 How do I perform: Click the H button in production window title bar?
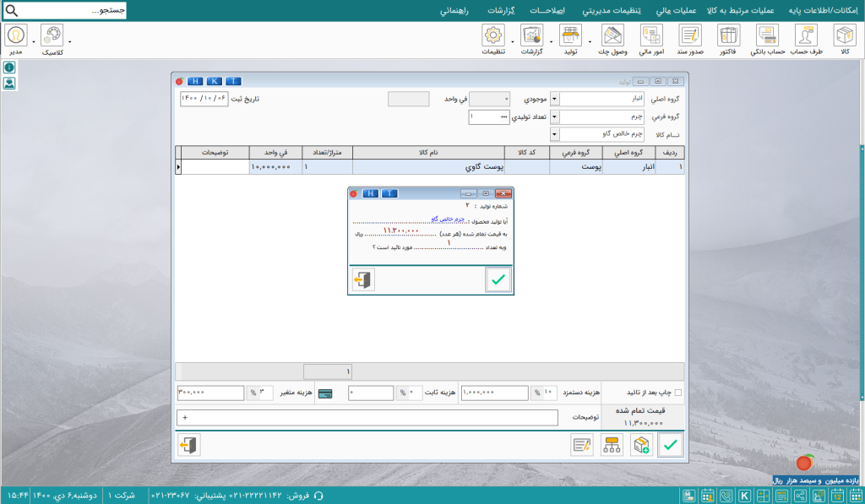[x=195, y=82]
